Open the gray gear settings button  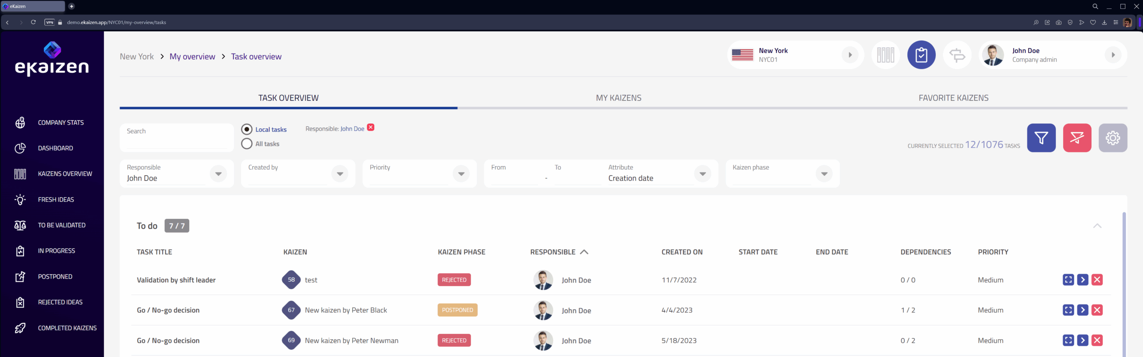point(1112,138)
